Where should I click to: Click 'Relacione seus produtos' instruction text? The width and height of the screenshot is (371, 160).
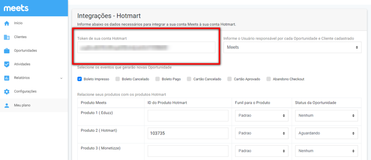(122, 95)
